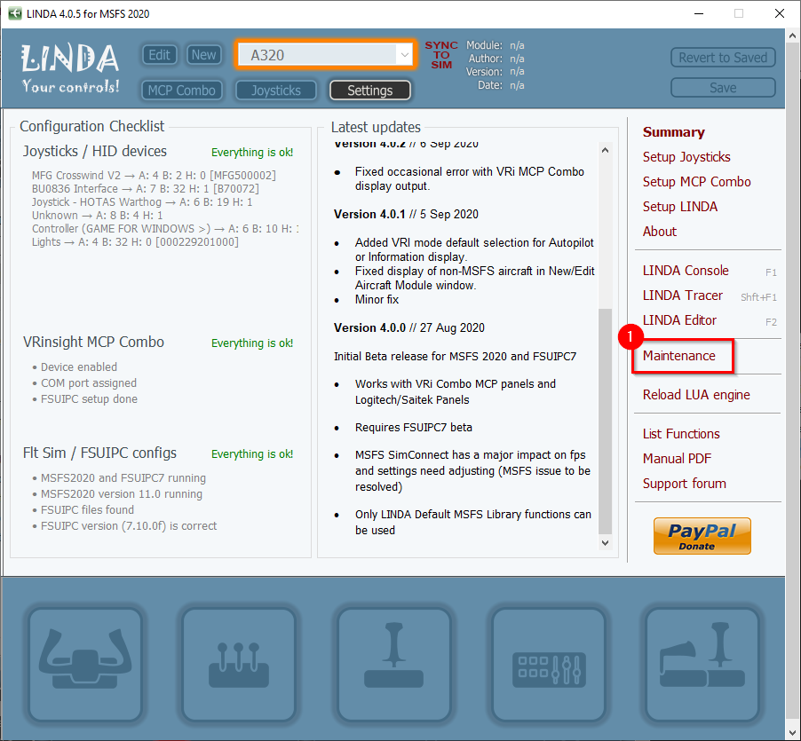Screen dimensions: 801x741
Task: Click the HOTAS throttle and stick icon
Action: [x=702, y=664]
